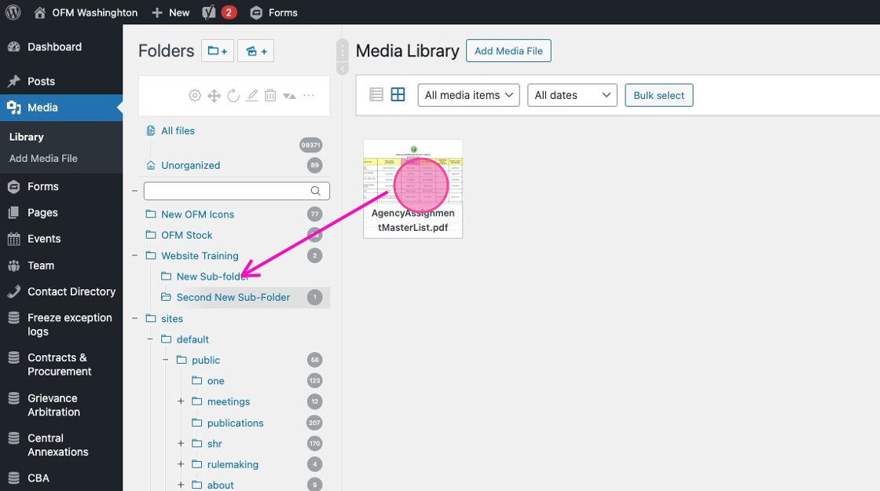This screenshot has height=491, width=880.
Task: Click the new folder icon button
Action: click(218, 51)
